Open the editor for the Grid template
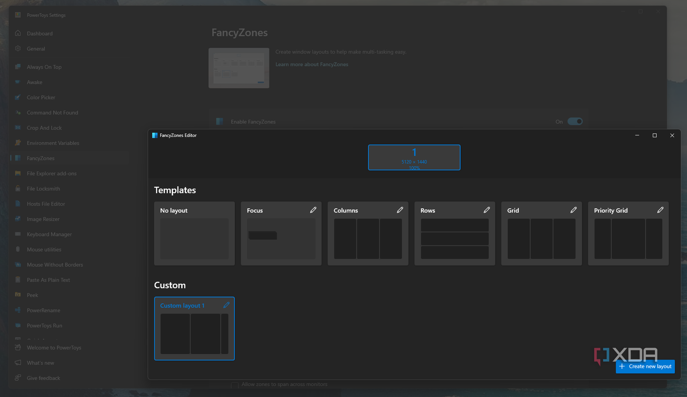 click(x=574, y=210)
